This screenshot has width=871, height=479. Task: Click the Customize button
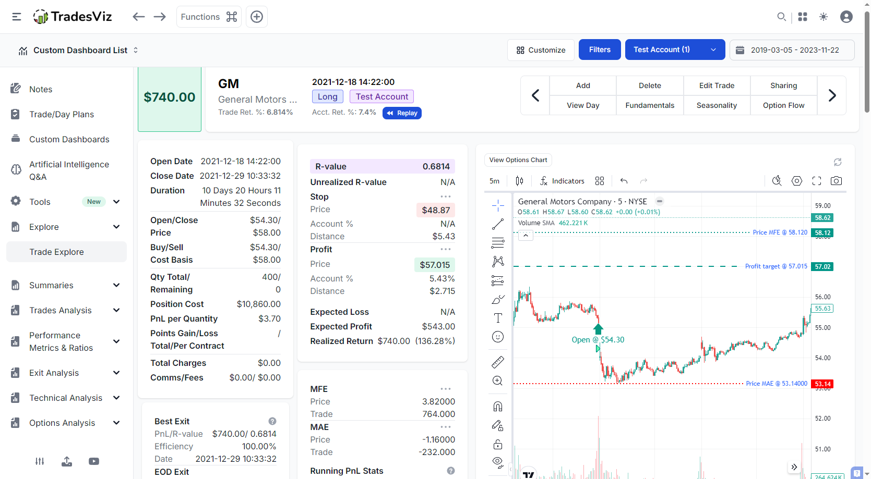tap(541, 50)
